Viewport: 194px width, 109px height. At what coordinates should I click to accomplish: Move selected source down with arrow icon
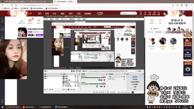point(74,90)
